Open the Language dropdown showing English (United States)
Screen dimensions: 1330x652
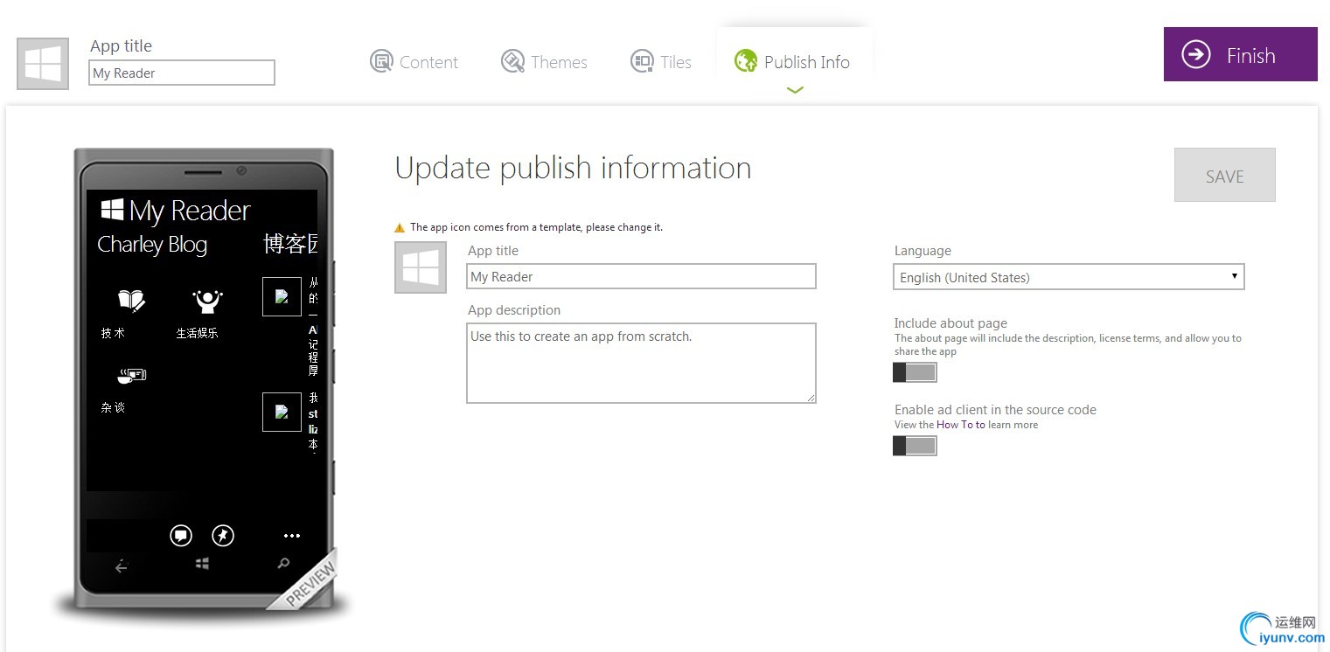1069,277
